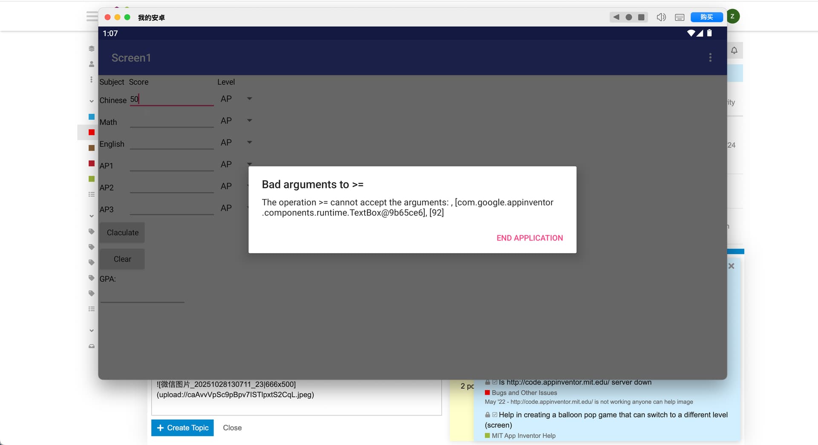The image size is (818, 445).
Task: Dismiss the blue suggestions panel with the X
Action: 731,266
